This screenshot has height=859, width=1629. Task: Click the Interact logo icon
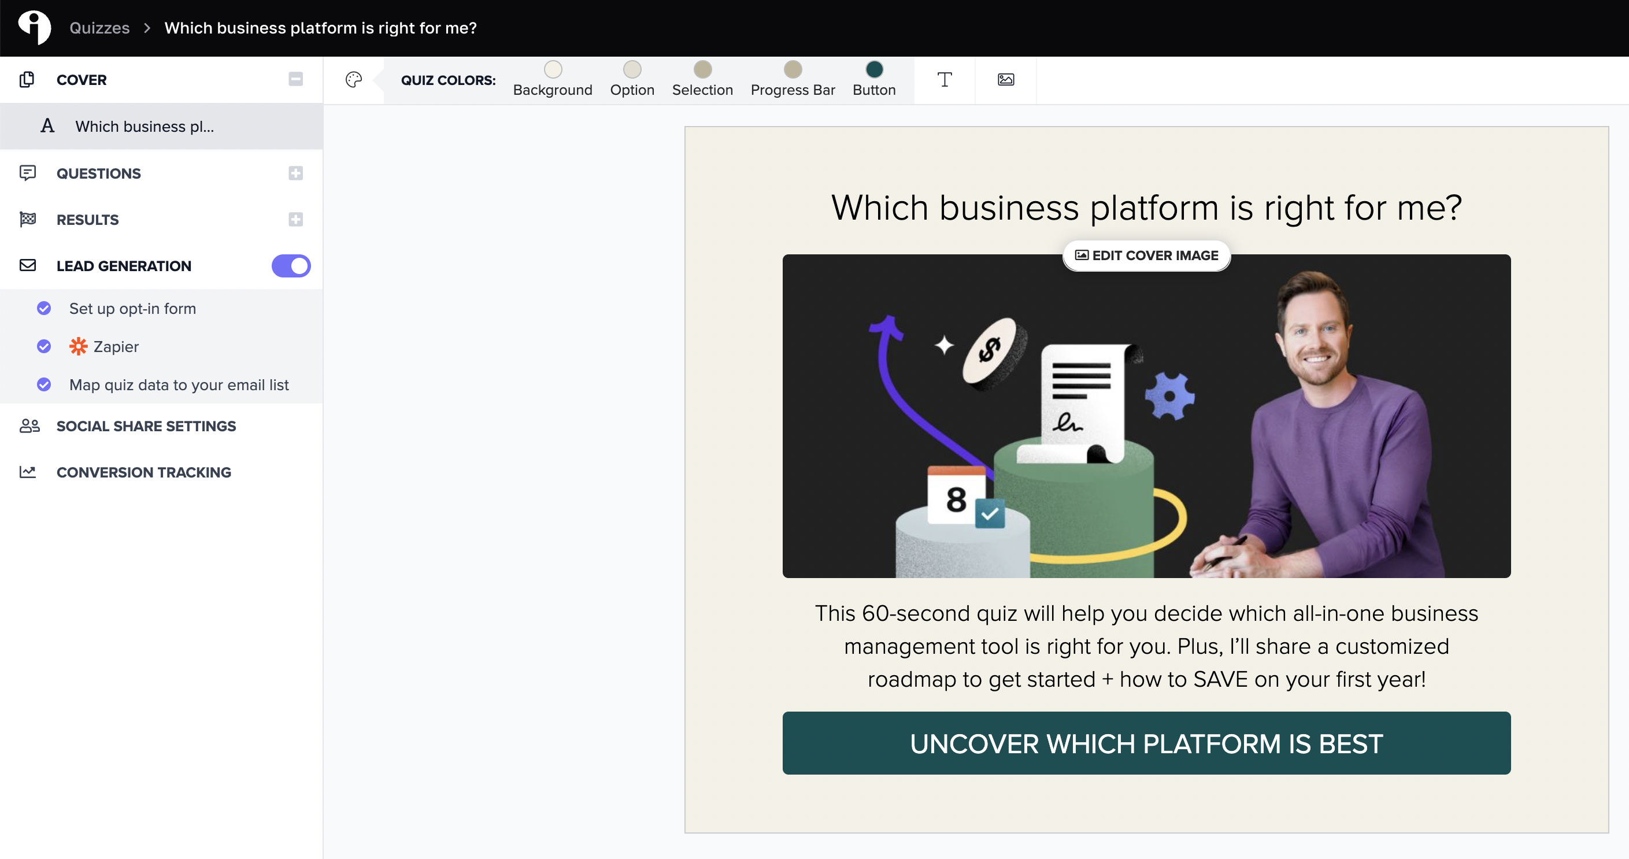click(x=34, y=27)
